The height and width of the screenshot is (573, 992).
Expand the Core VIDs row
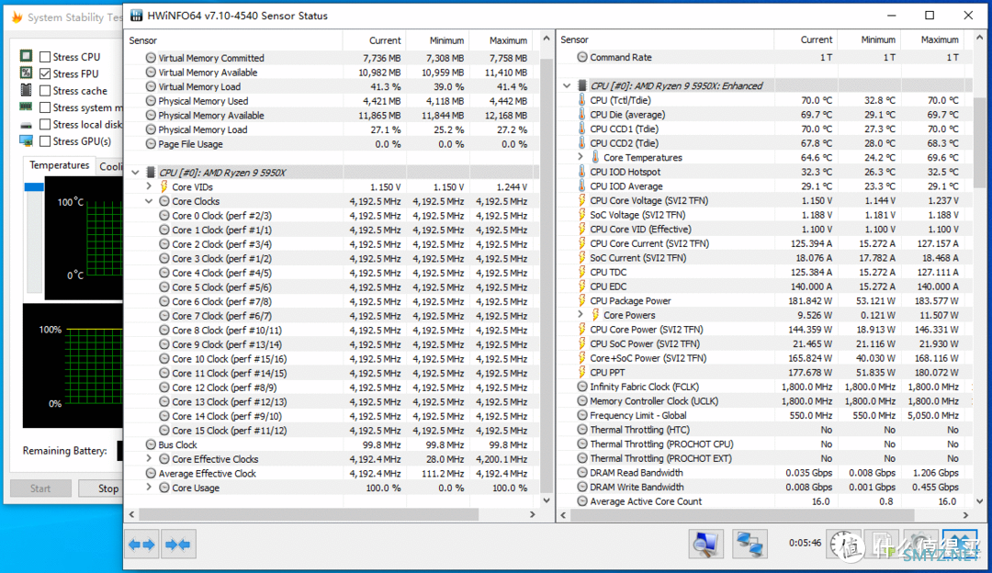[x=149, y=186]
